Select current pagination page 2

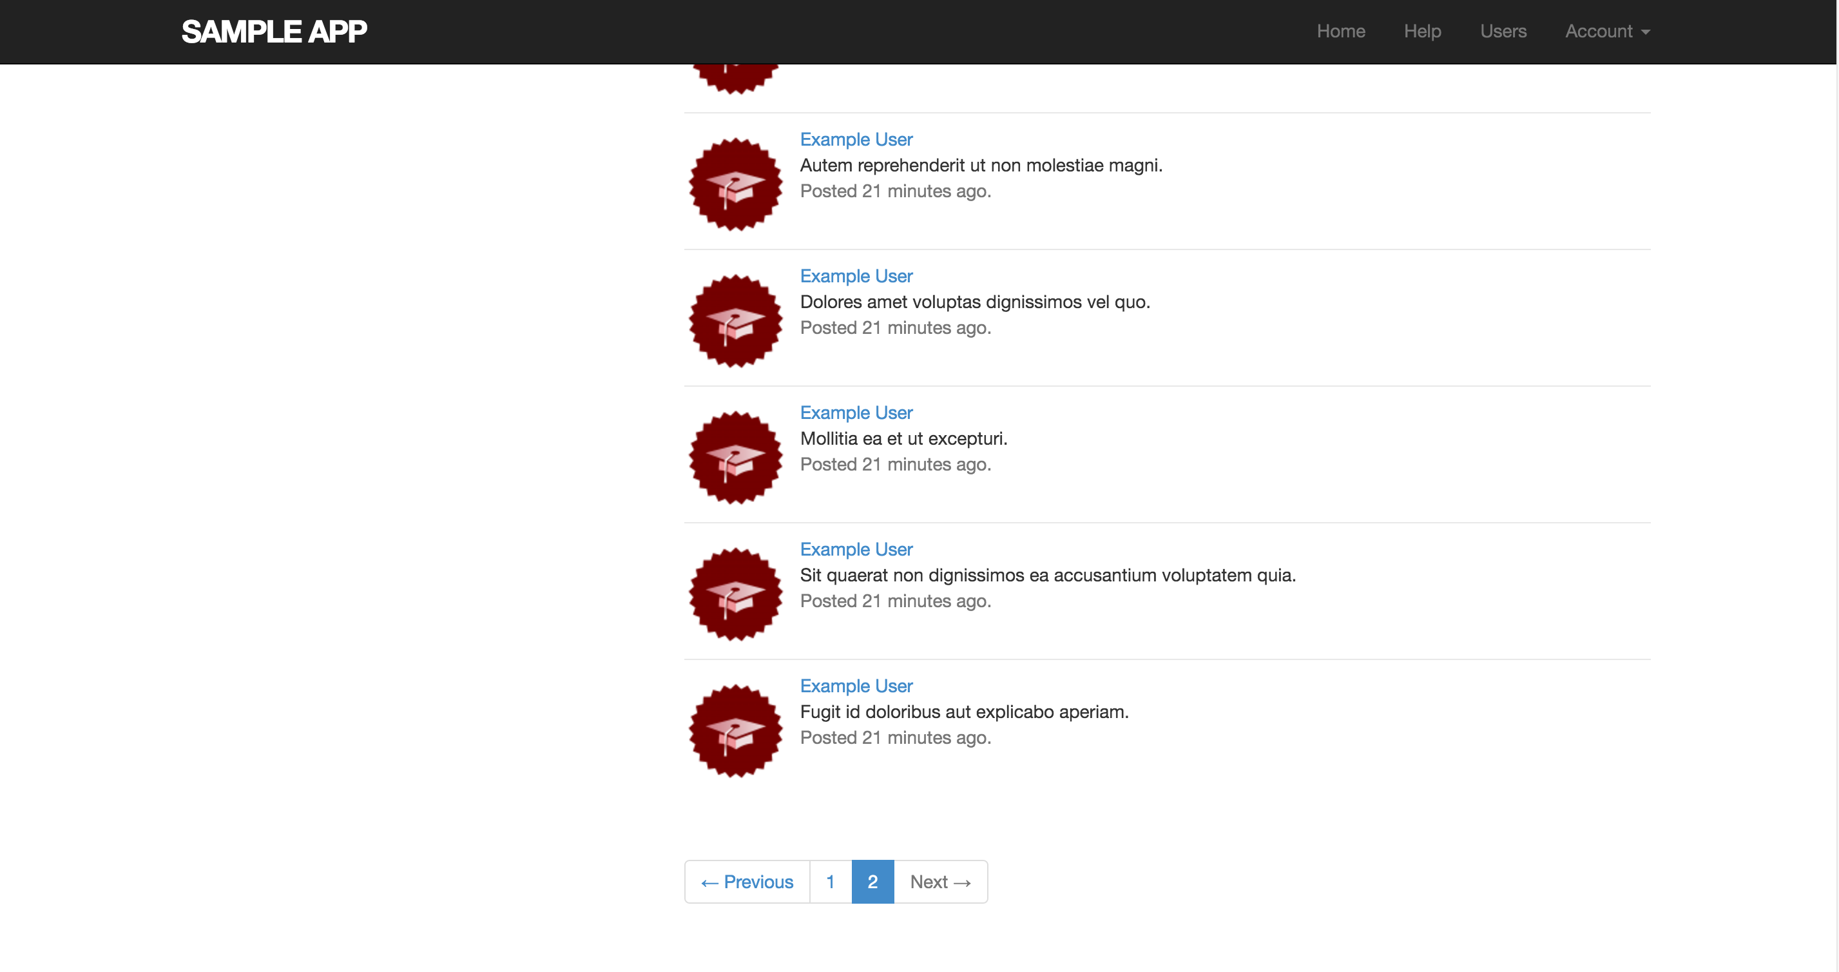(x=872, y=881)
